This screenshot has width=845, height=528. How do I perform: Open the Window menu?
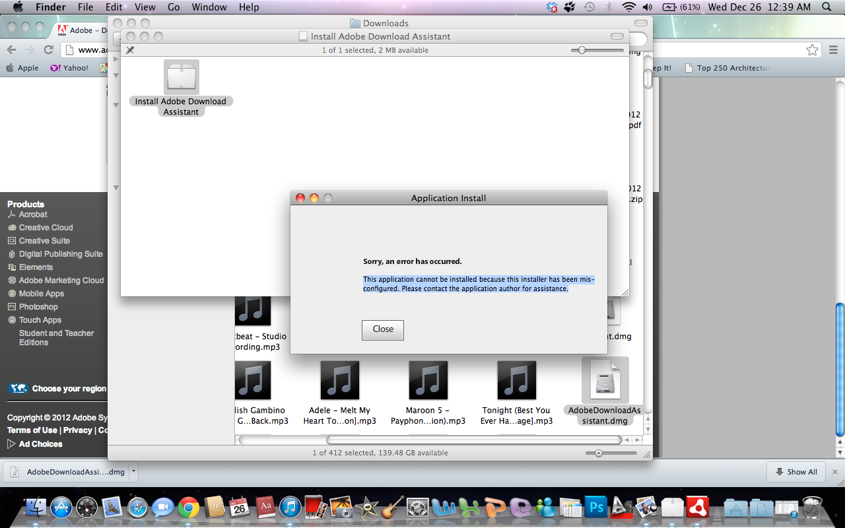pyautogui.click(x=209, y=7)
